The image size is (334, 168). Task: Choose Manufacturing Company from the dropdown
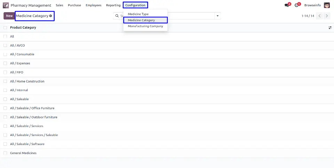[145, 26]
